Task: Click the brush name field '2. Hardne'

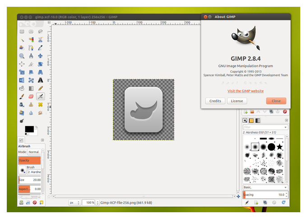Action: (x=34, y=172)
